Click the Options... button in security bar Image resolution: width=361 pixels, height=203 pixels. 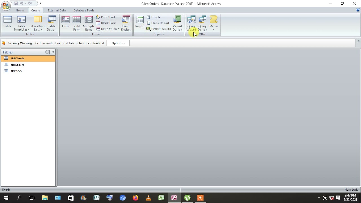click(118, 43)
